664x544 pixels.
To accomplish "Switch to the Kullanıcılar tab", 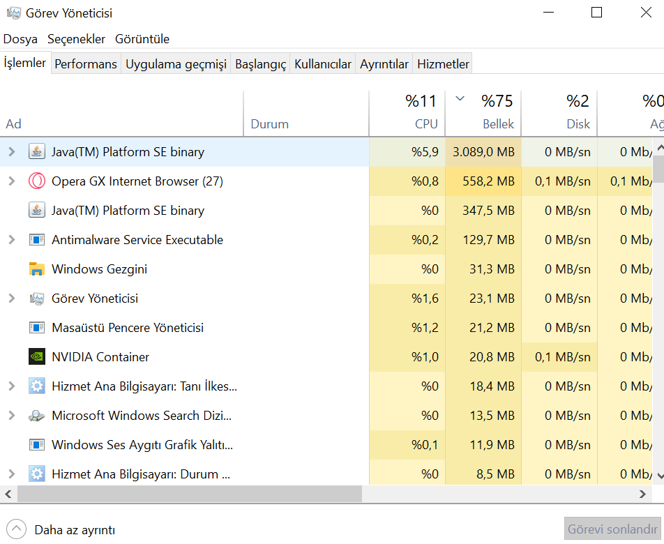I will (x=323, y=64).
